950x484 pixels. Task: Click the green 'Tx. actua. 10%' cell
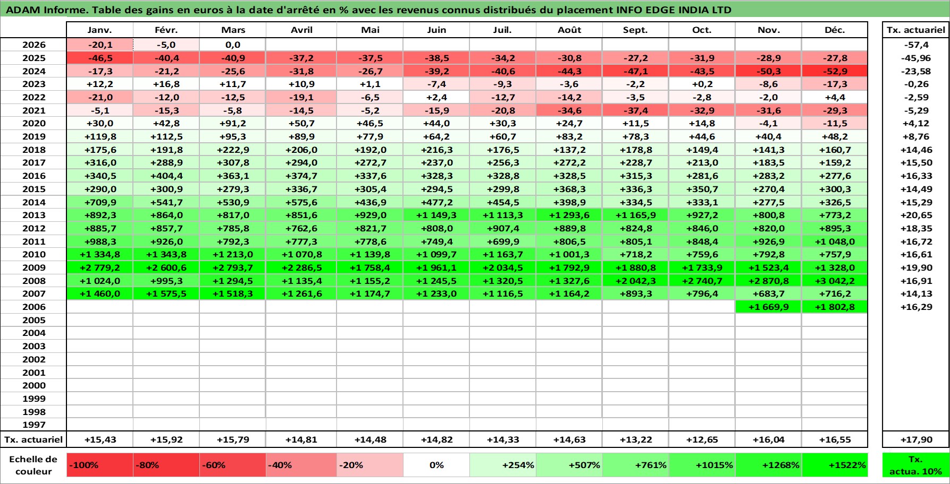tap(915, 465)
